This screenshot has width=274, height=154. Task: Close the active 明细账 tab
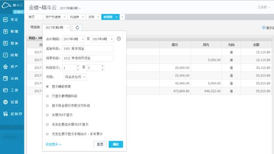pos(116,17)
